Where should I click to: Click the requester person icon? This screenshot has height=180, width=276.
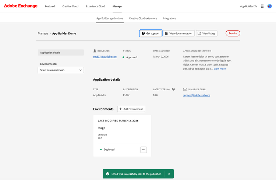point(95,51)
